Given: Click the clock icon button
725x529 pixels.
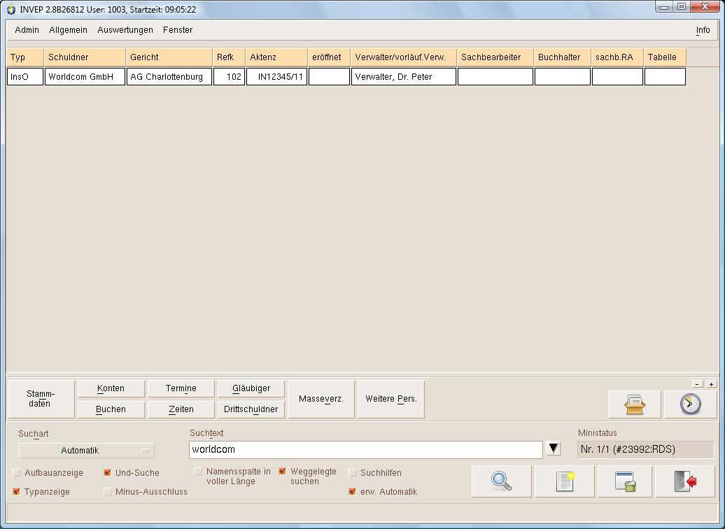Looking at the screenshot, I should (x=690, y=404).
